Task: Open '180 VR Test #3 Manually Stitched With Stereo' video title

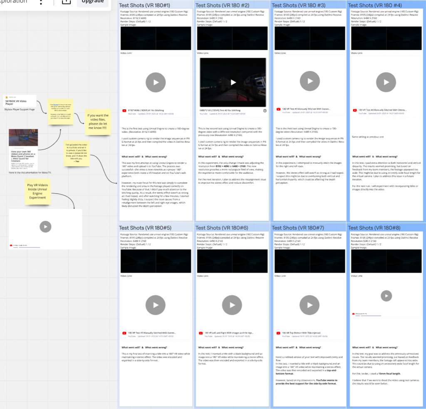Action: coord(306,109)
